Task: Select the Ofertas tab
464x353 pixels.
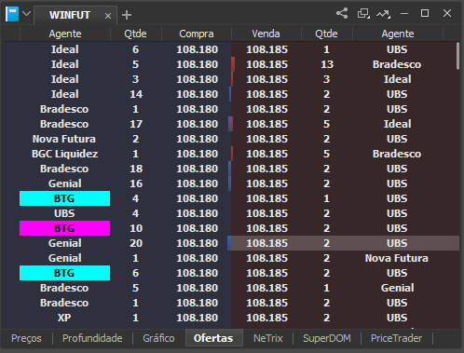Action: point(213,338)
